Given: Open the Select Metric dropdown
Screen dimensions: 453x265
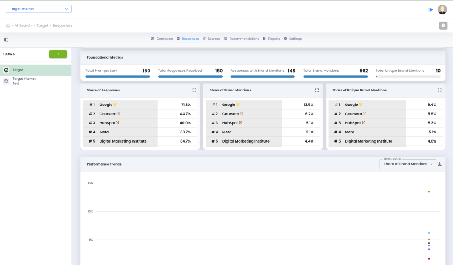Looking at the screenshot, I should pos(408,164).
